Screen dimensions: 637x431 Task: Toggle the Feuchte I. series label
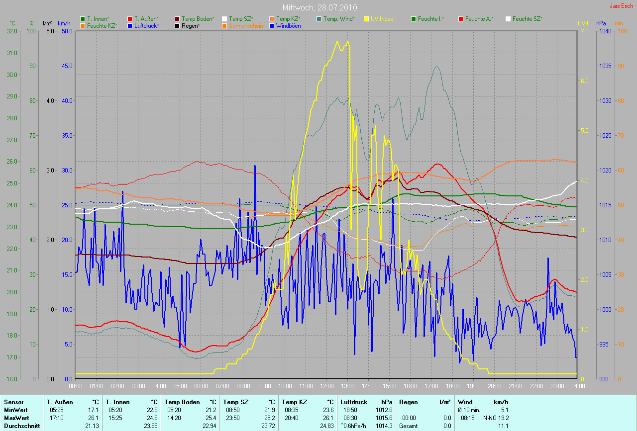pos(431,19)
